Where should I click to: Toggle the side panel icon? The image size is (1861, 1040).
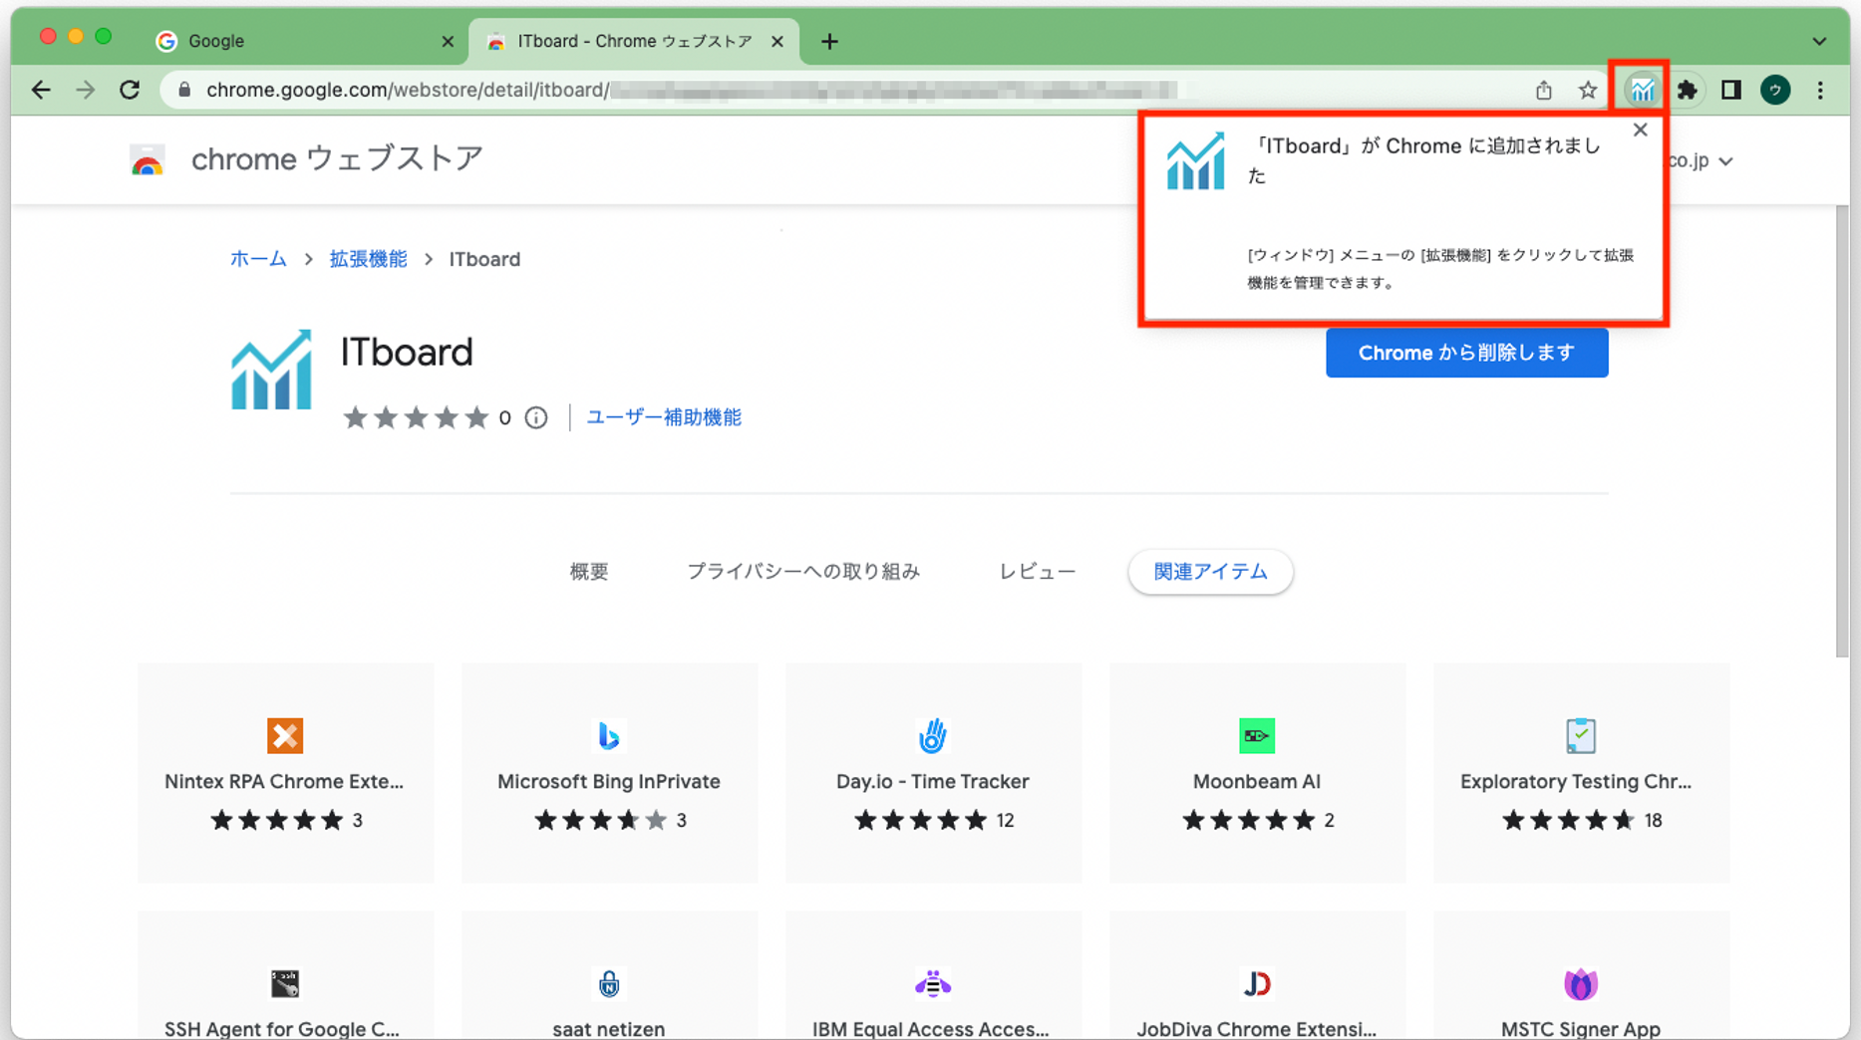click(x=1730, y=91)
